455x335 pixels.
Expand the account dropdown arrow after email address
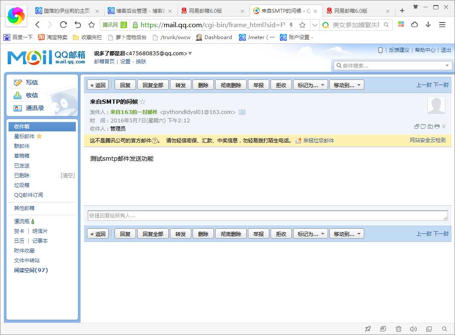[x=190, y=53]
